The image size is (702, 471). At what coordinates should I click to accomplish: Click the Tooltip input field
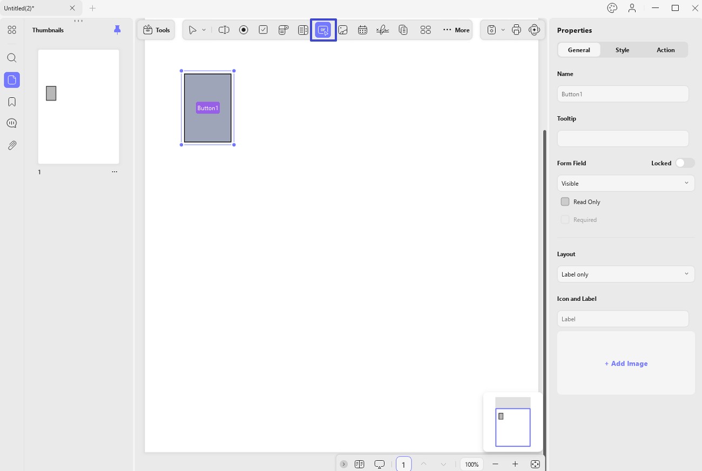[x=623, y=138]
